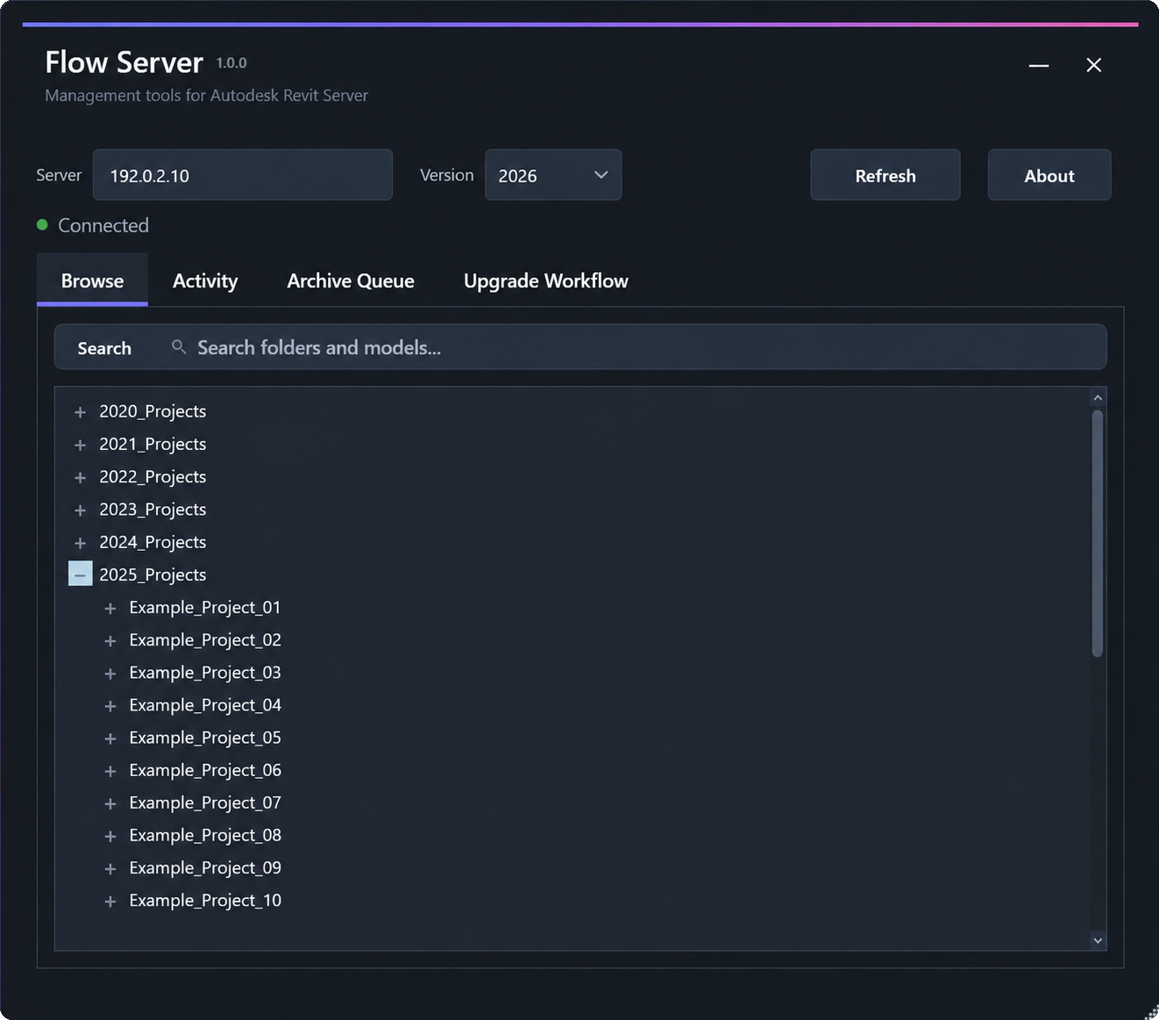Expand Example_Project_01 node
This screenshot has width=1159, height=1020.
[110, 608]
